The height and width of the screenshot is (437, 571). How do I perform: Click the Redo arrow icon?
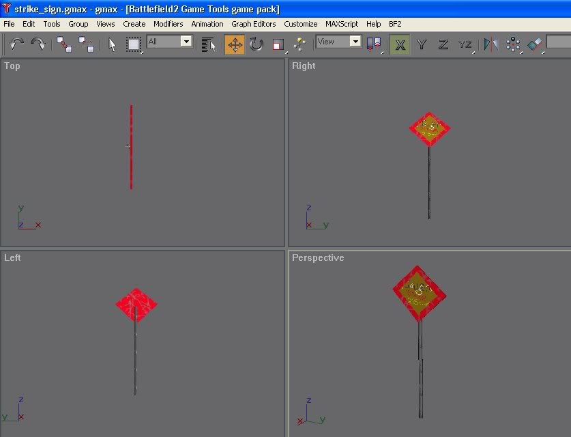click(38, 44)
